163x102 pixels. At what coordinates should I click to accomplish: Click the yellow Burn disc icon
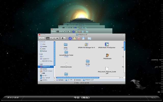[75, 39]
